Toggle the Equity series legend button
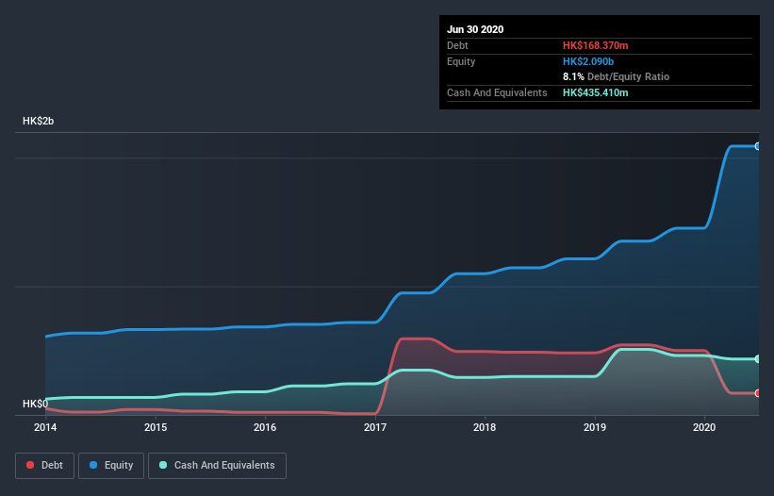The width and height of the screenshot is (774, 496). [x=111, y=466]
